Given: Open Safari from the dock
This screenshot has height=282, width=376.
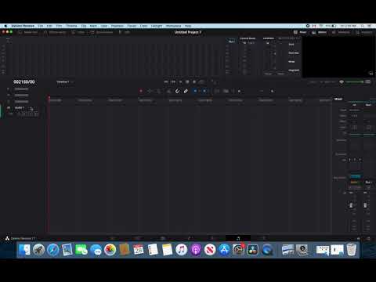Looking at the screenshot, I should tap(53, 250).
